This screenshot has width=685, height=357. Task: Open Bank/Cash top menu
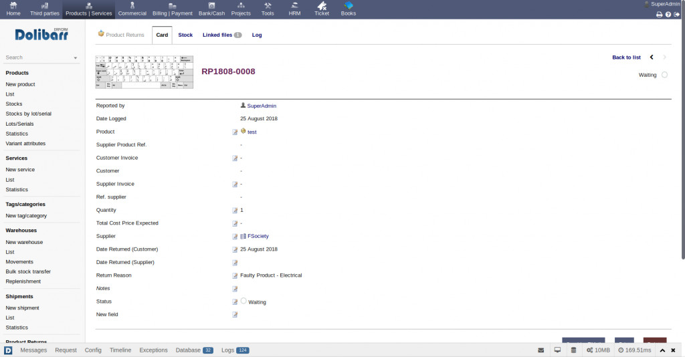point(211,9)
